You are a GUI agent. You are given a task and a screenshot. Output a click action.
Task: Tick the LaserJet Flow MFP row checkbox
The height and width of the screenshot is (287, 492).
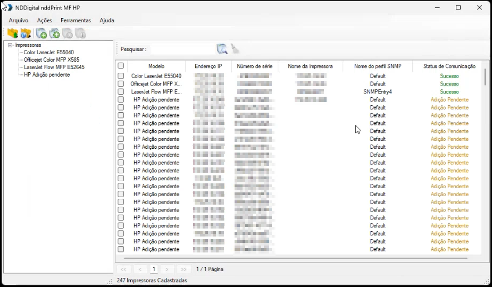click(121, 92)
